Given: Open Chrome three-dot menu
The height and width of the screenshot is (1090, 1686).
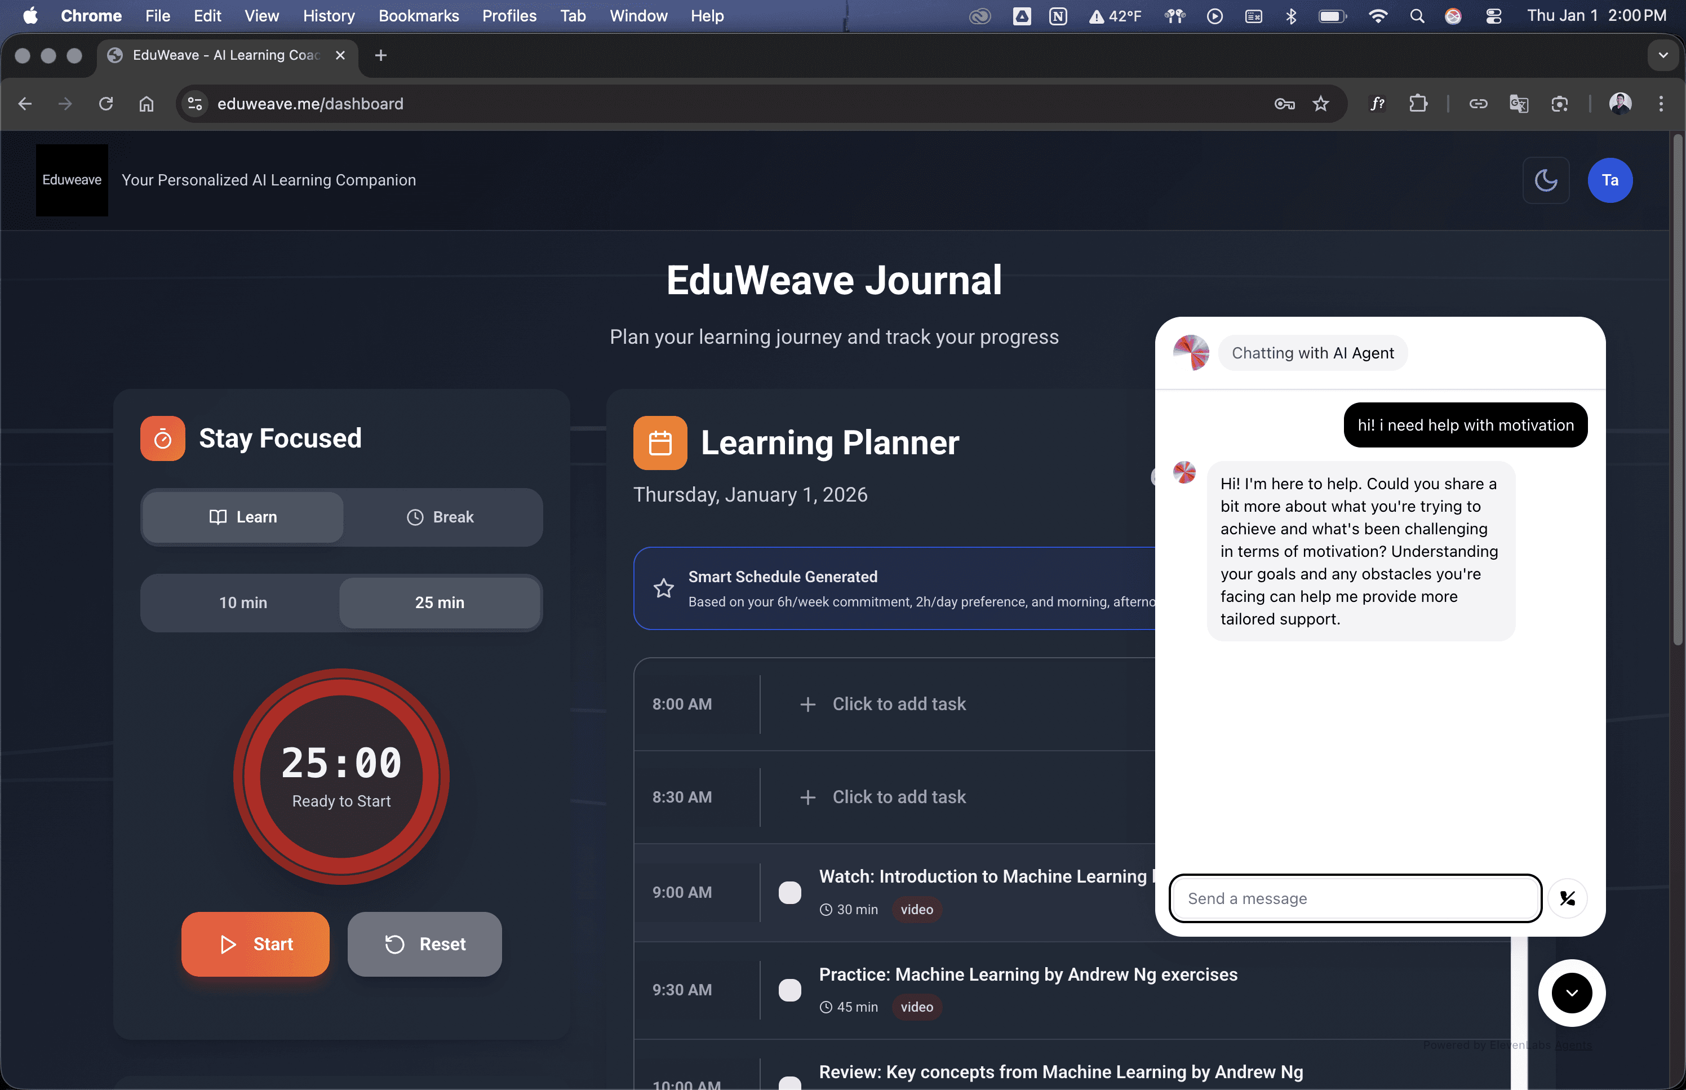Looking at the screenshot, I should [x=1661, y=104].
